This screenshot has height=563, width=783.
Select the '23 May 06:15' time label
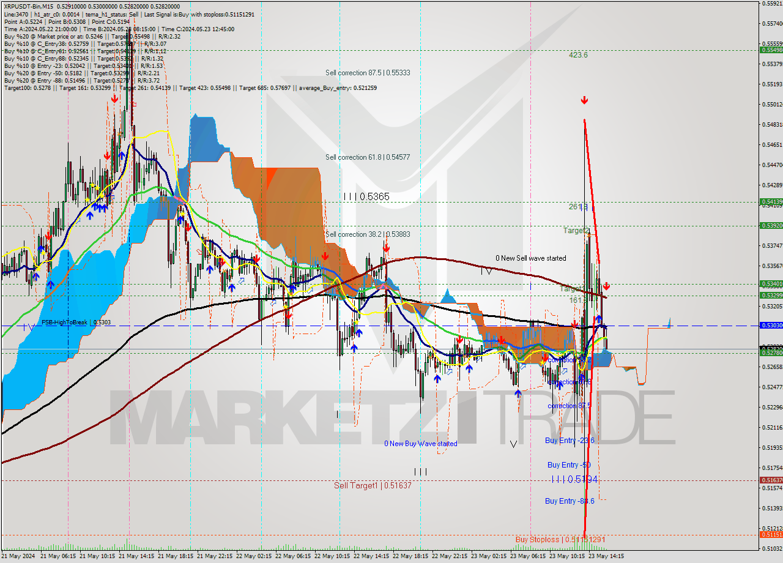[x=529, y=556]
